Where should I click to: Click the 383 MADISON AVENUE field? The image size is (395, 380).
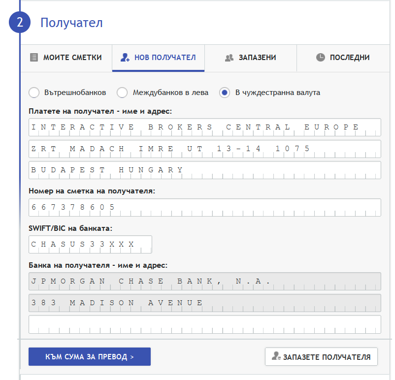pyautogui.click(x=205, y=303)
